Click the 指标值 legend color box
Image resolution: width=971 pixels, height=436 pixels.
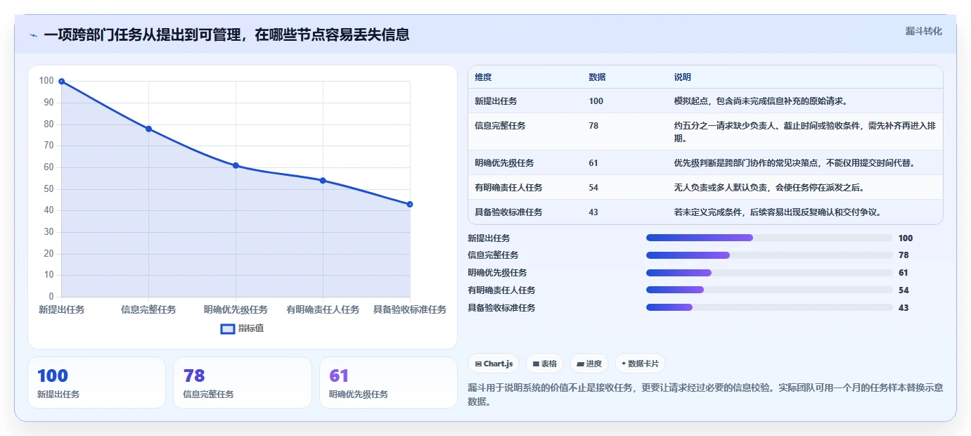click(228, 328)
